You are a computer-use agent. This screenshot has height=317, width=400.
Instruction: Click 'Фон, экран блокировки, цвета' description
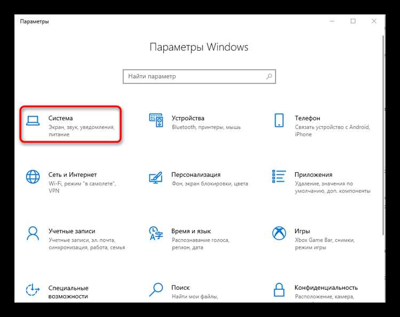click(210, 184)
